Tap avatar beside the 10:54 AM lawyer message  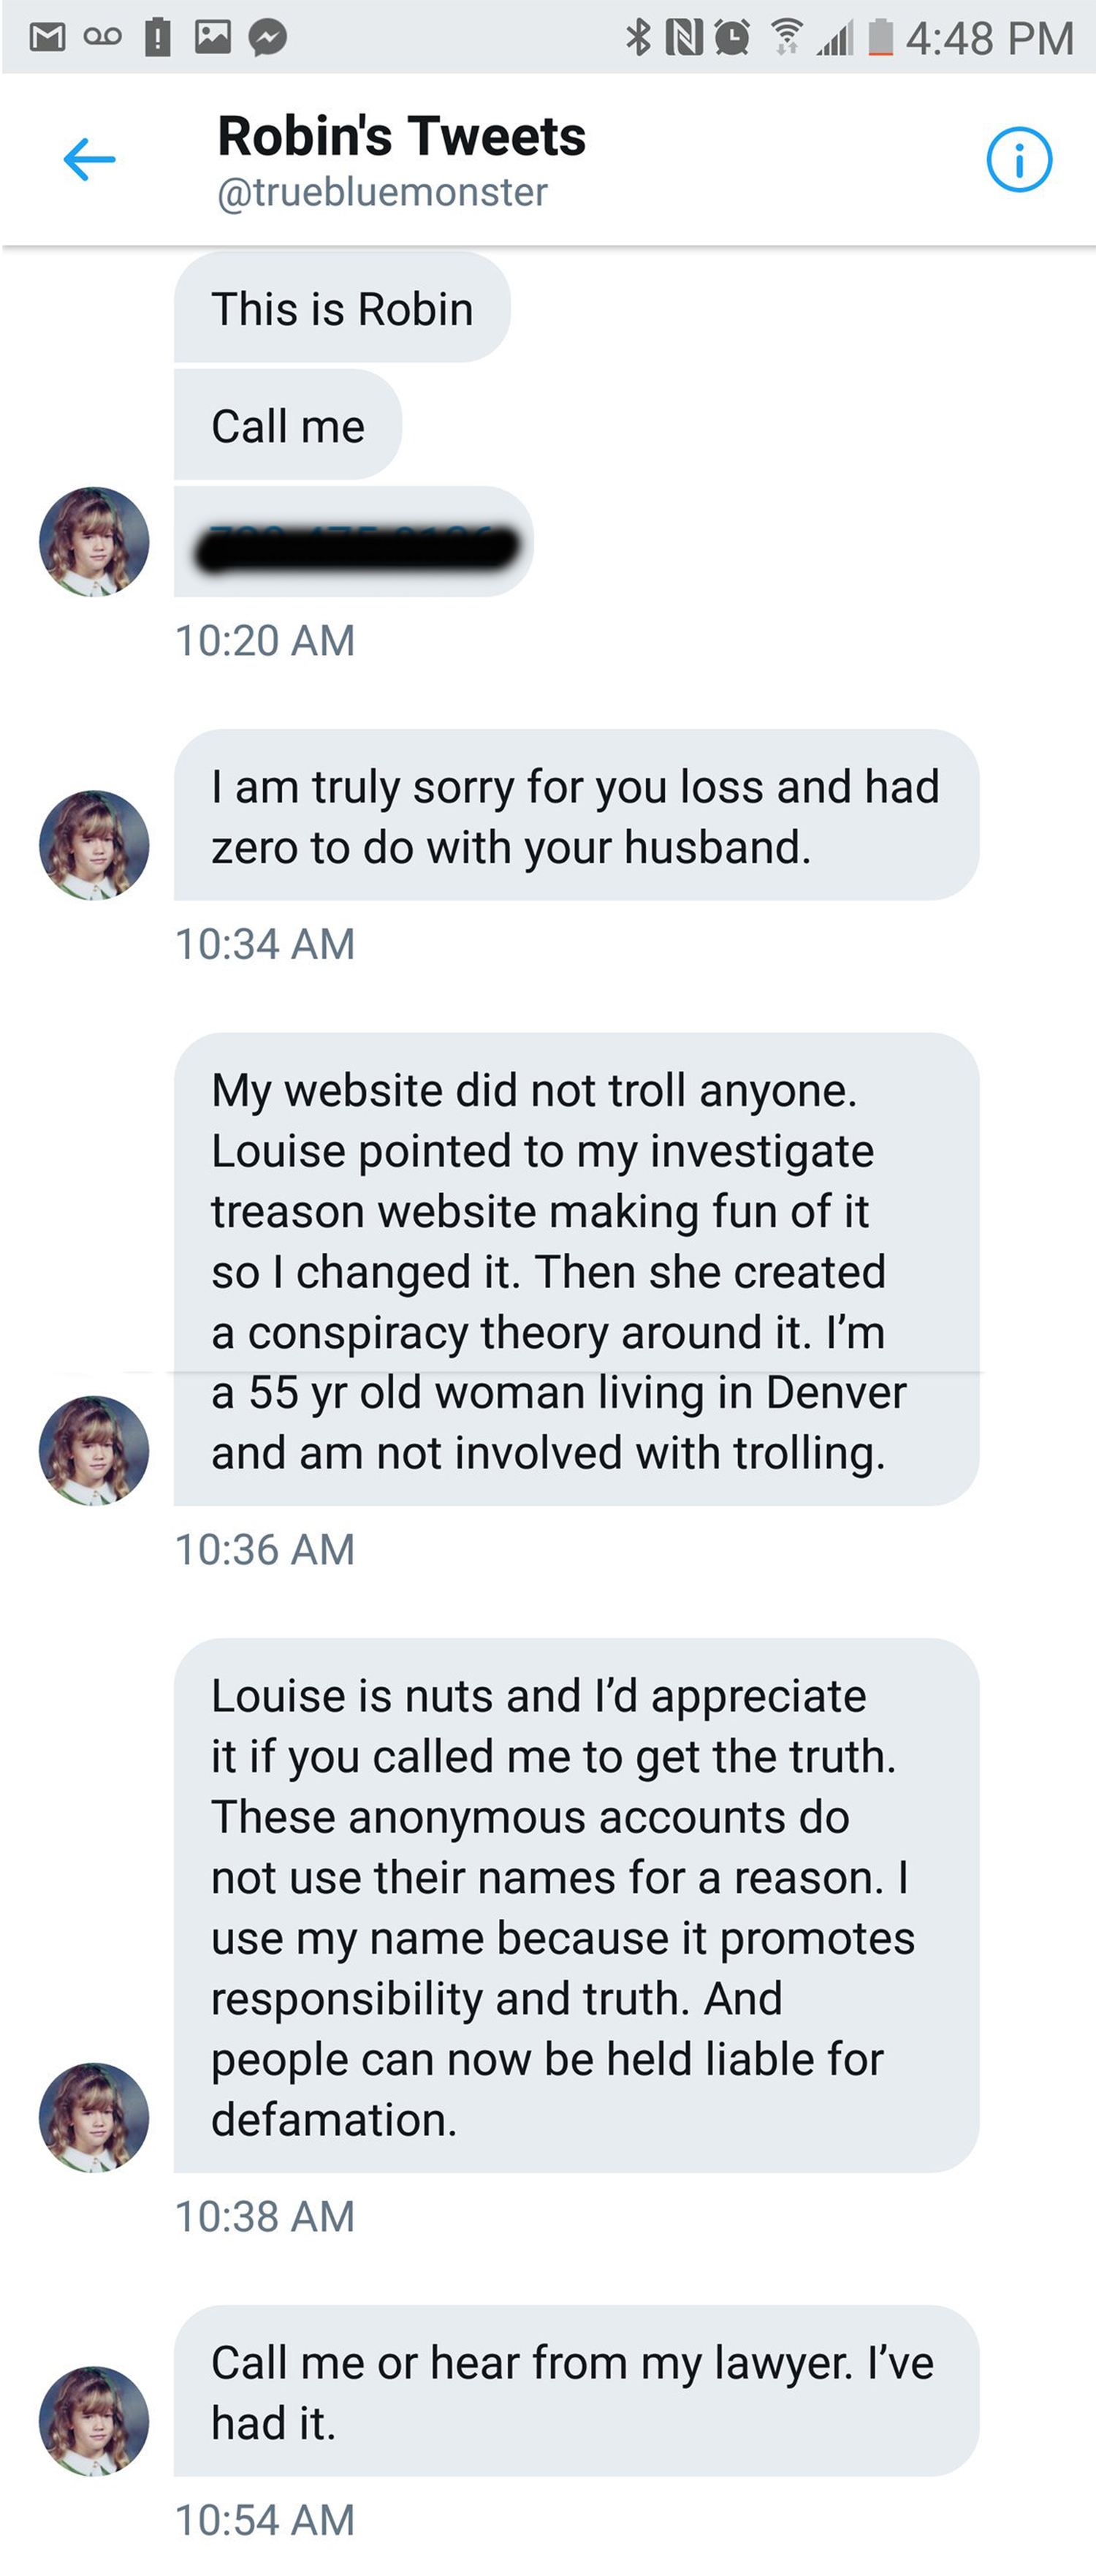coord(94,2420)
